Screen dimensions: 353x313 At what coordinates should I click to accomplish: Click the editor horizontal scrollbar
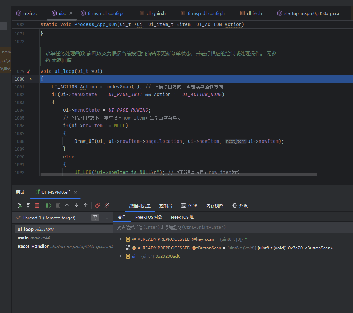pos(179,174)
